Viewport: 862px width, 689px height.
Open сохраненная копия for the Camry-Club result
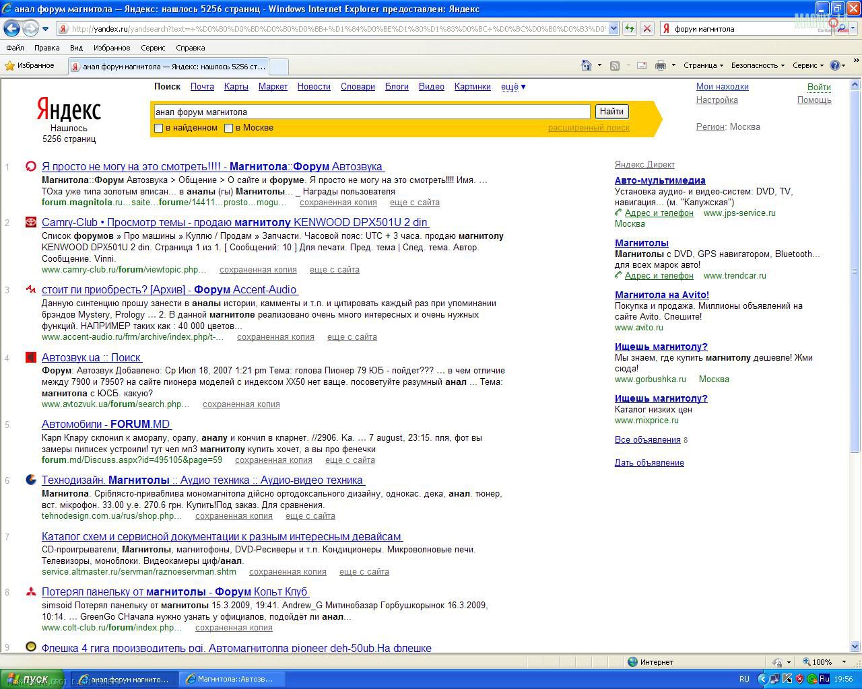point(258,269)
